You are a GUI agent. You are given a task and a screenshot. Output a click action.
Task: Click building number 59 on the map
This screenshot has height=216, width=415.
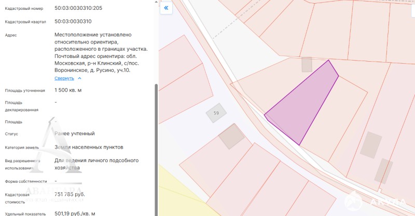216,113
